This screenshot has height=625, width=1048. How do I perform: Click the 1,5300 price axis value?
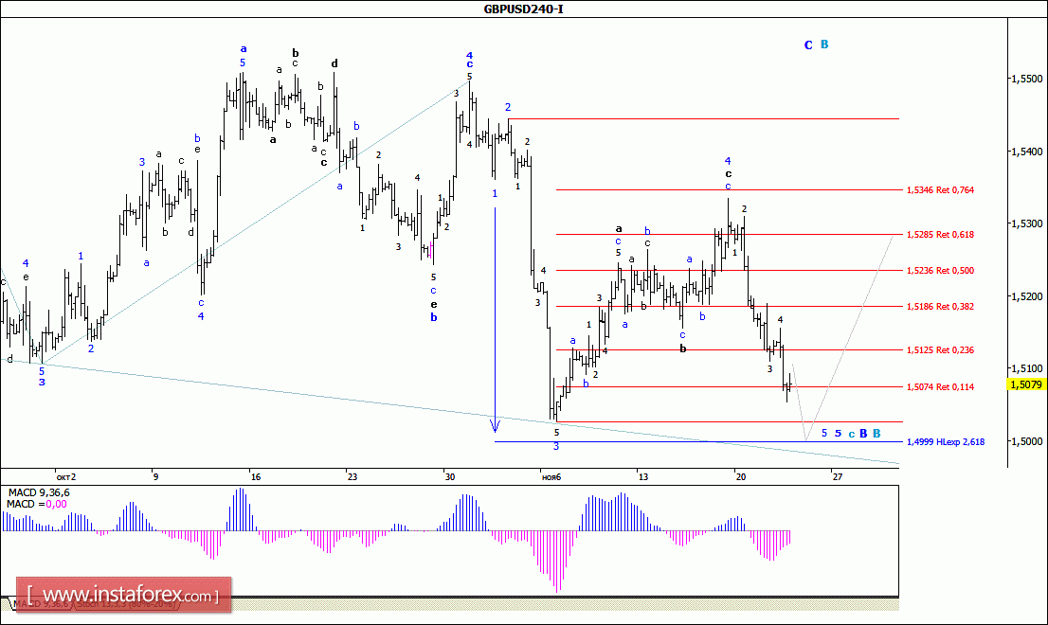(x=1026, y=223)
